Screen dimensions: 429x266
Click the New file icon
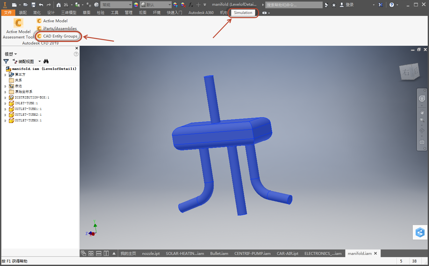coord(14,5)
